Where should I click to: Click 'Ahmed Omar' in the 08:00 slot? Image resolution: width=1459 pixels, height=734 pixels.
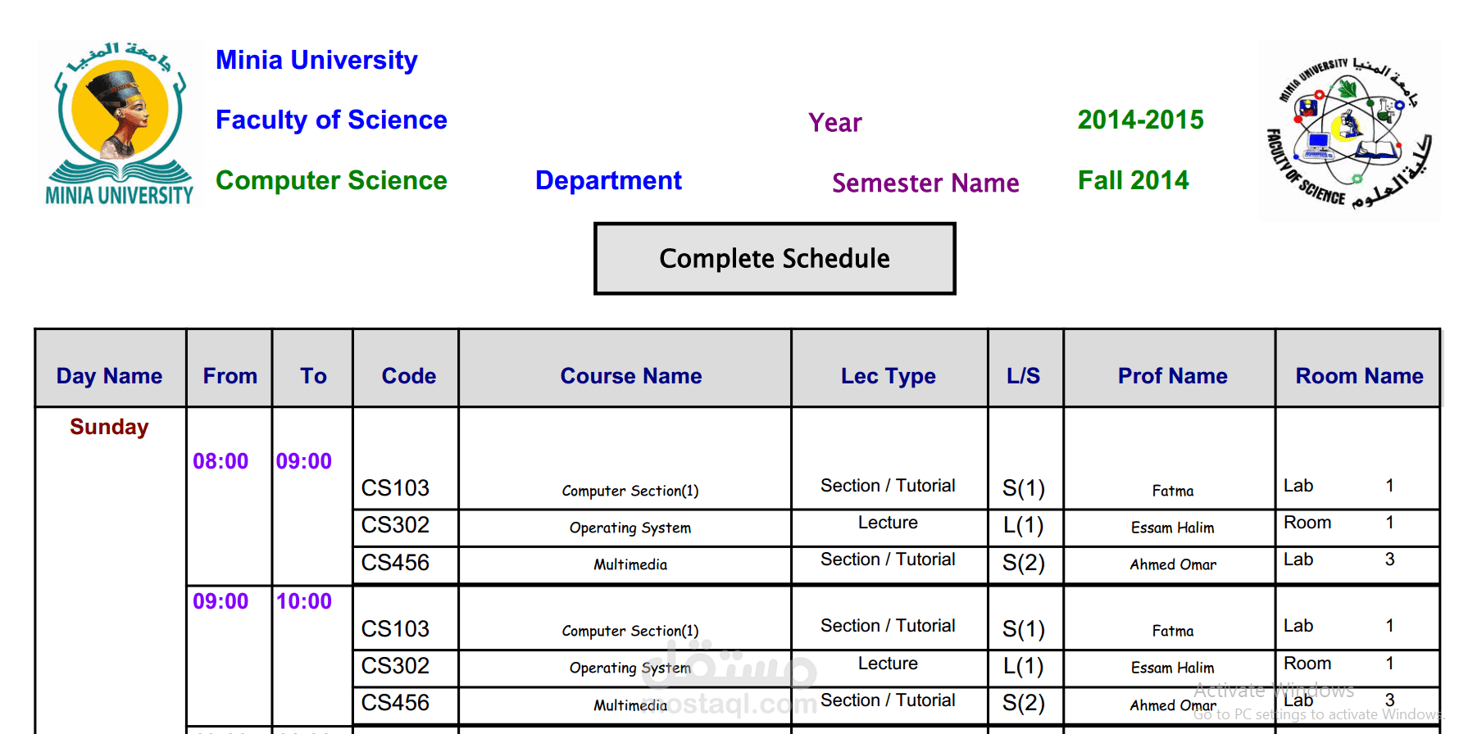1173,564
